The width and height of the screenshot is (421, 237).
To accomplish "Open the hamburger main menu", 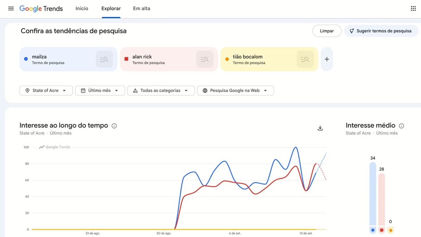I will tap(11, 8).
